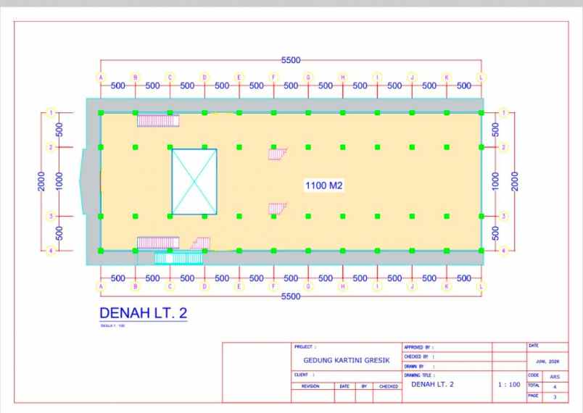
Task: Click grid bubble "2" on the right side
Action: click(503, 147)
